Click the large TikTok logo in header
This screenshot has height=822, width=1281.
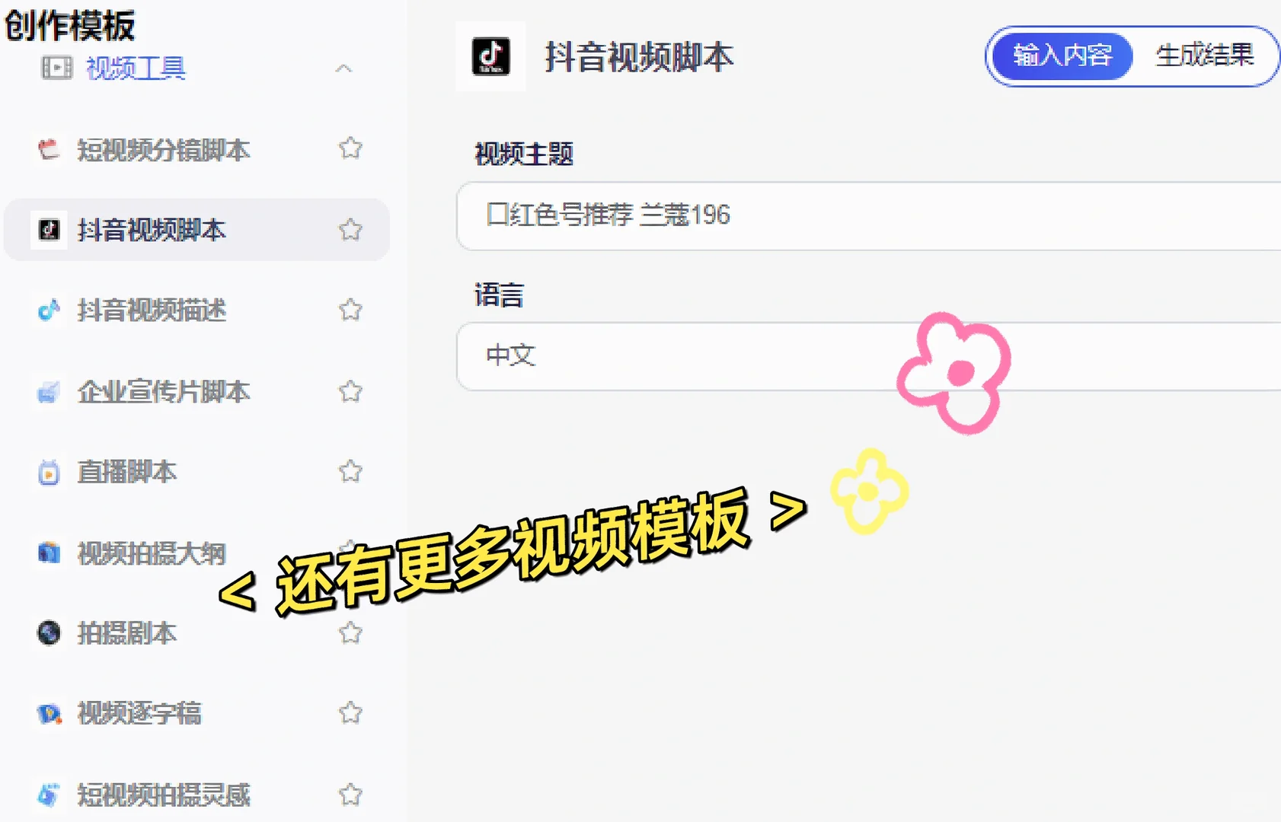(490, 56)
